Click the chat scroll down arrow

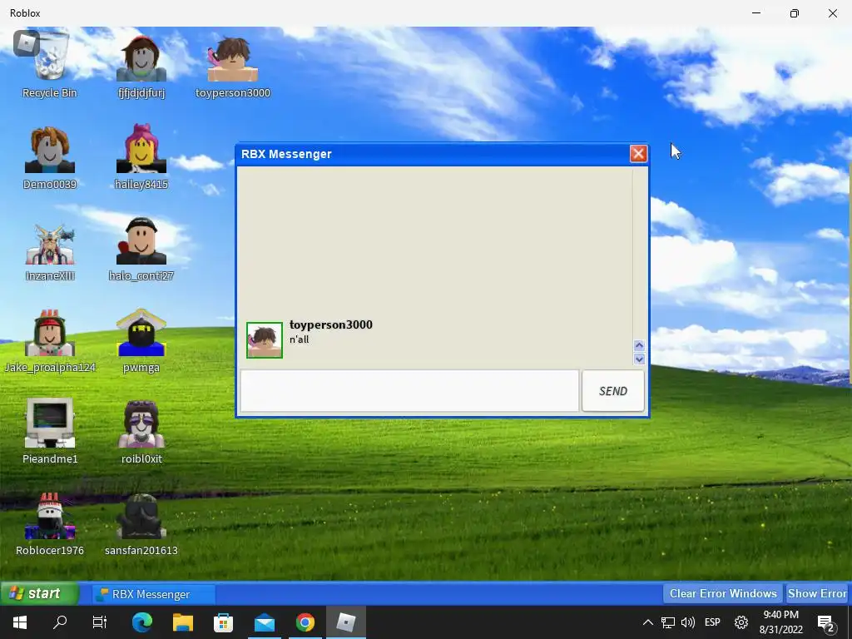(x=639, y=359)
